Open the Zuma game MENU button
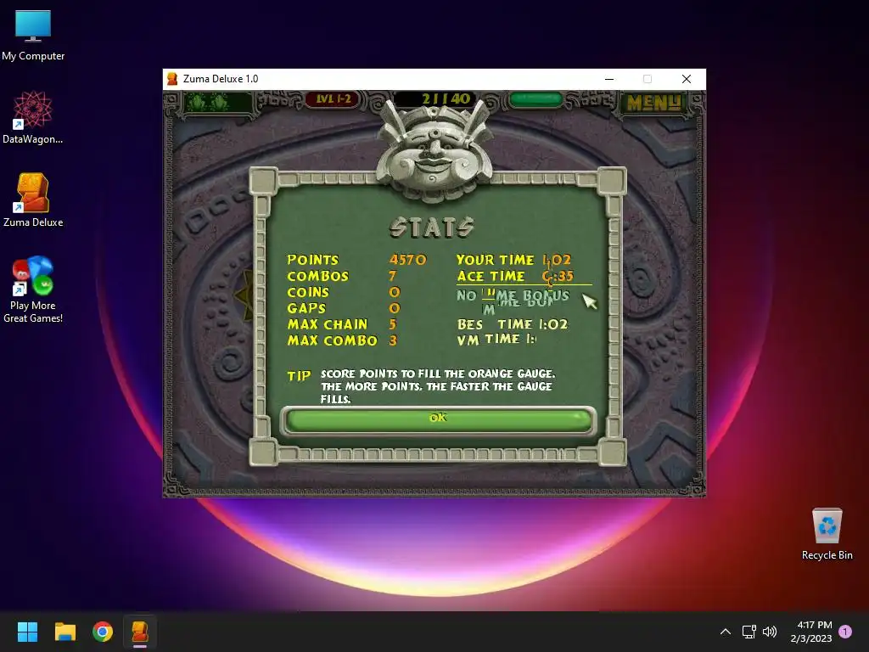This screenshot has height=652, width=869. click(x=653, y=102)
